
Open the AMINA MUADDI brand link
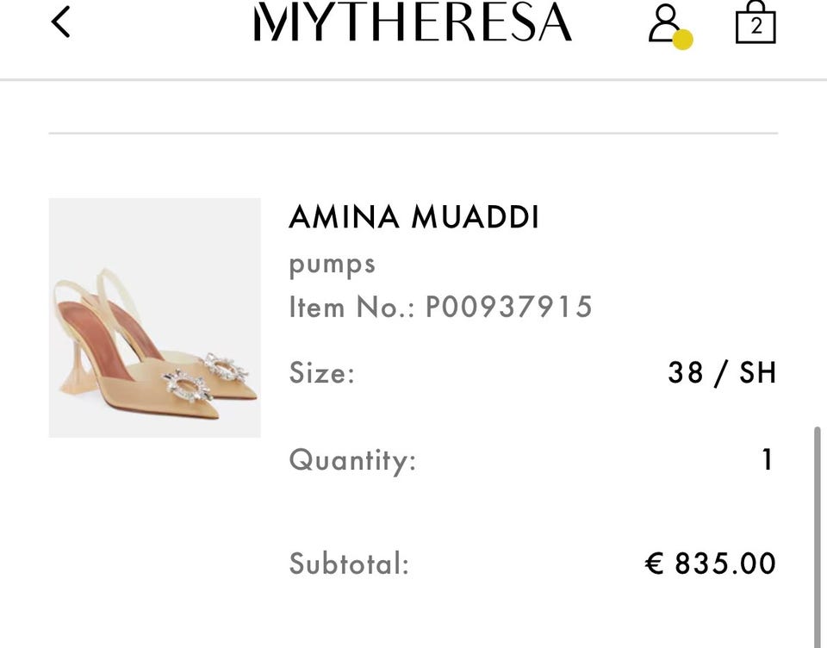tap(413, 217)
